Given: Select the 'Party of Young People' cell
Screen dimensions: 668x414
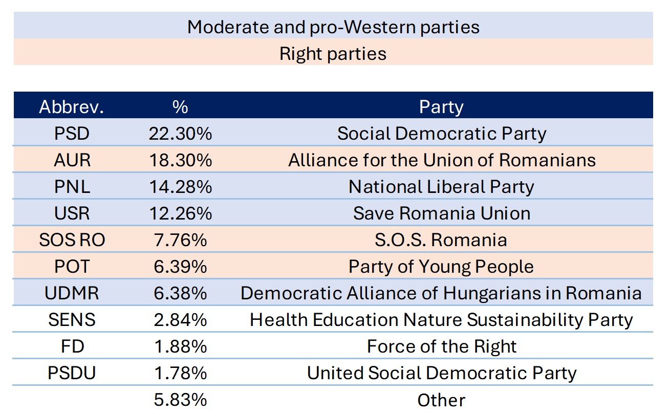Looking at the screenshot, I should point(441,267).
